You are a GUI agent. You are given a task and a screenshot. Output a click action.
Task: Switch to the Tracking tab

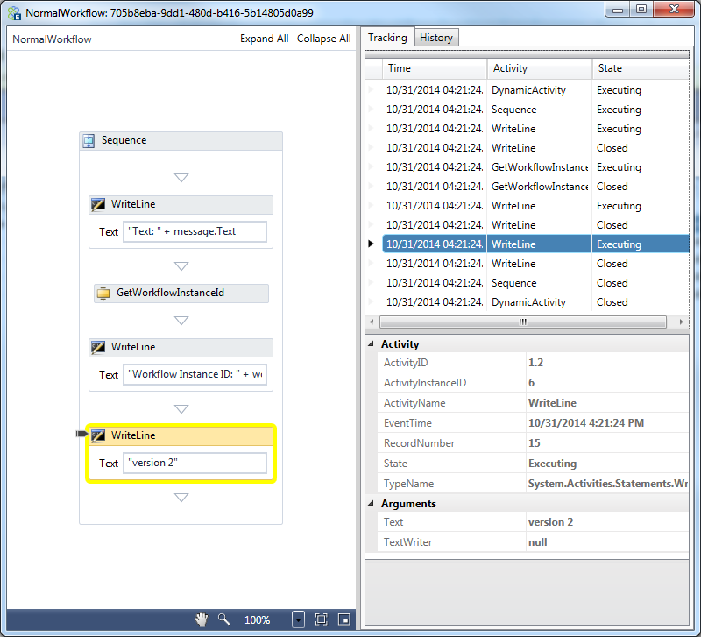tap(387, 38)
